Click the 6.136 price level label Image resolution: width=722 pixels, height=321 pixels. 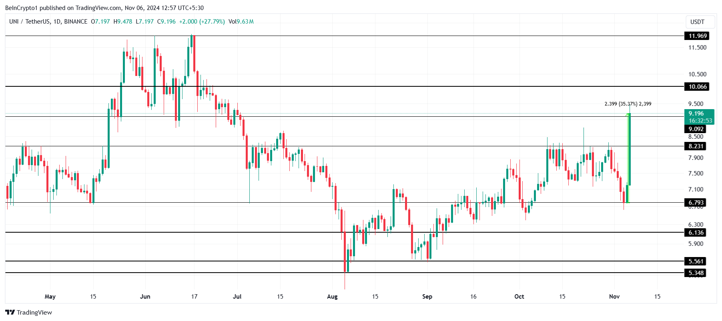point(696,233)
